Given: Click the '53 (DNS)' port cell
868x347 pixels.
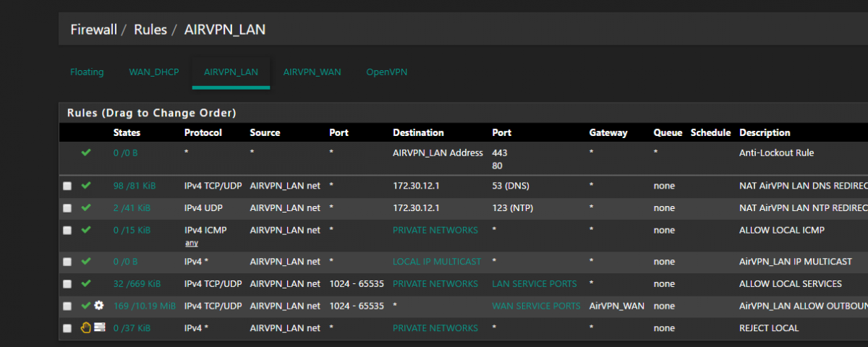Looking at the screenshot, I should tap(511, 186).
